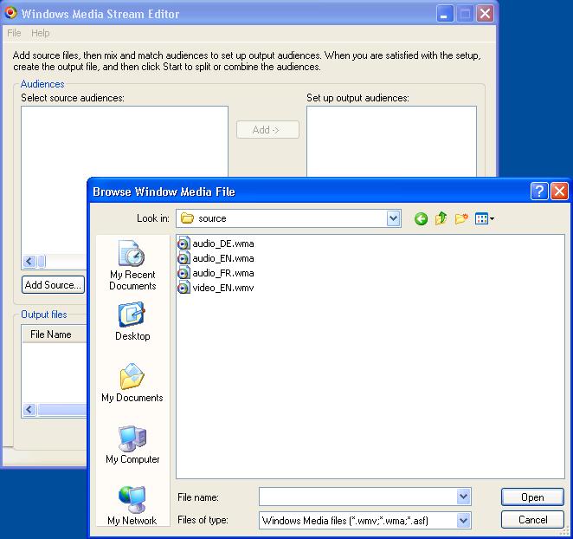Click left scroll arrow under source audiences list
The height and width of the screenshot is (539, 573).
click(x=29, y=261)
